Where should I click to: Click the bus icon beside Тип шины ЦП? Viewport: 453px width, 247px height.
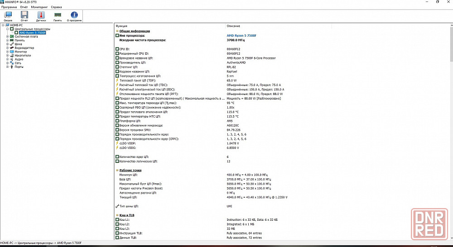117,206
